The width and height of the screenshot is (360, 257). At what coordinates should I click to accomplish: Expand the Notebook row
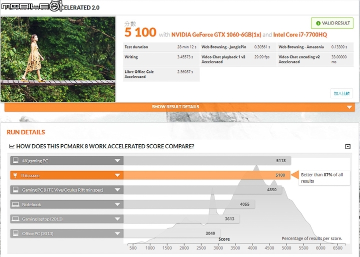(67, 204)
